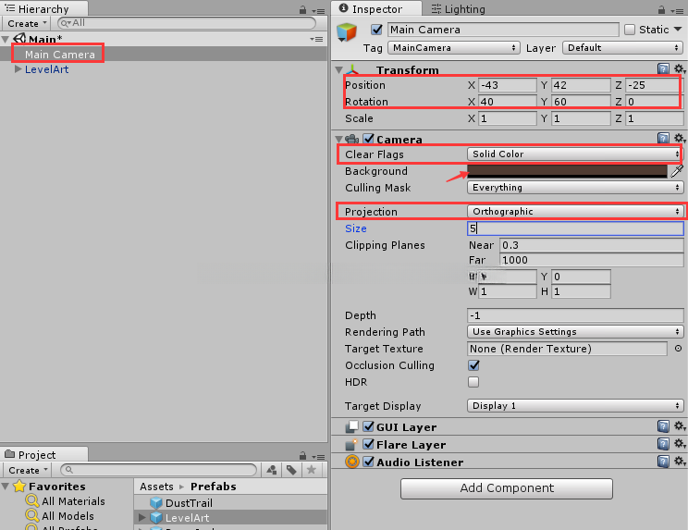The height and width of the screenshot is (530, 688).
Task: Open the Projection dropdown
Action: pos(575,212)
